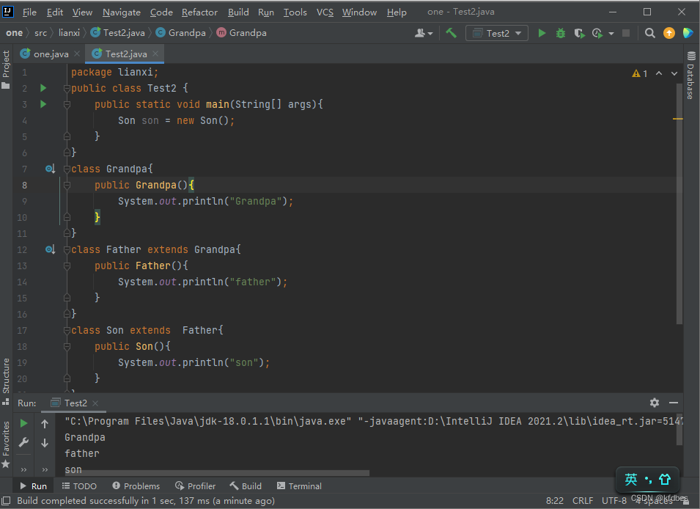Viewport: 700px width, 509px height.
Task: Toggle the Structure tool window
Action: coord(6,376)
